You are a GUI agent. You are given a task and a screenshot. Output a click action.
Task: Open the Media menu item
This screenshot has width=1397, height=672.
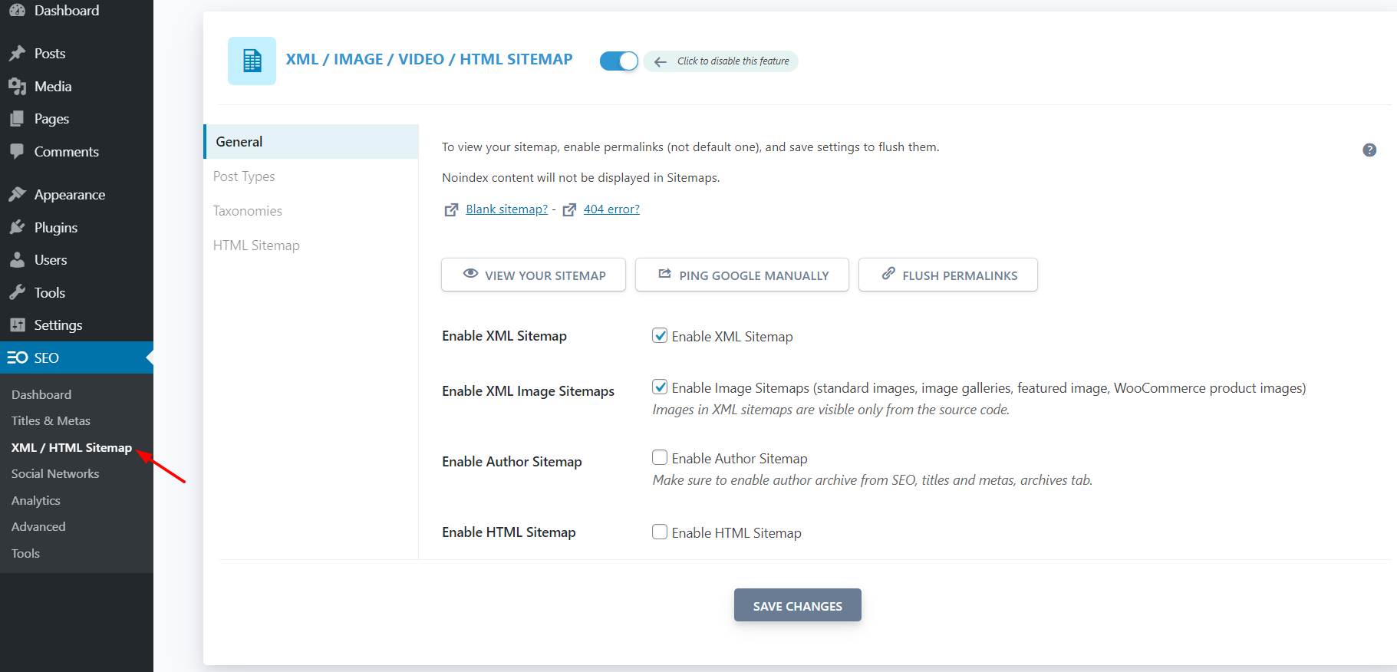coord(77,86)
